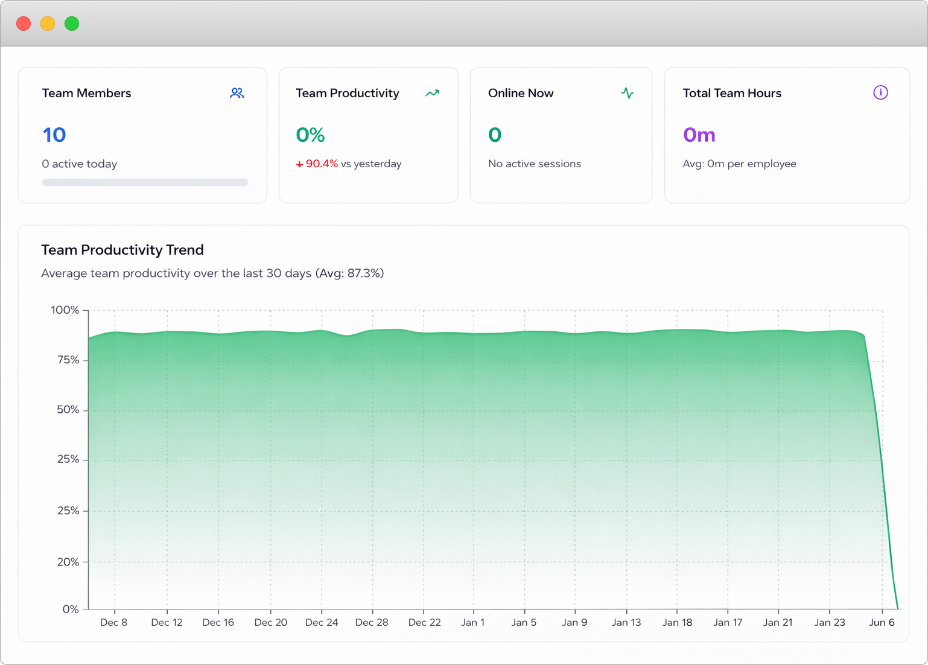Click 'Avg: 0m per employee' text

[x=739, y=164]
